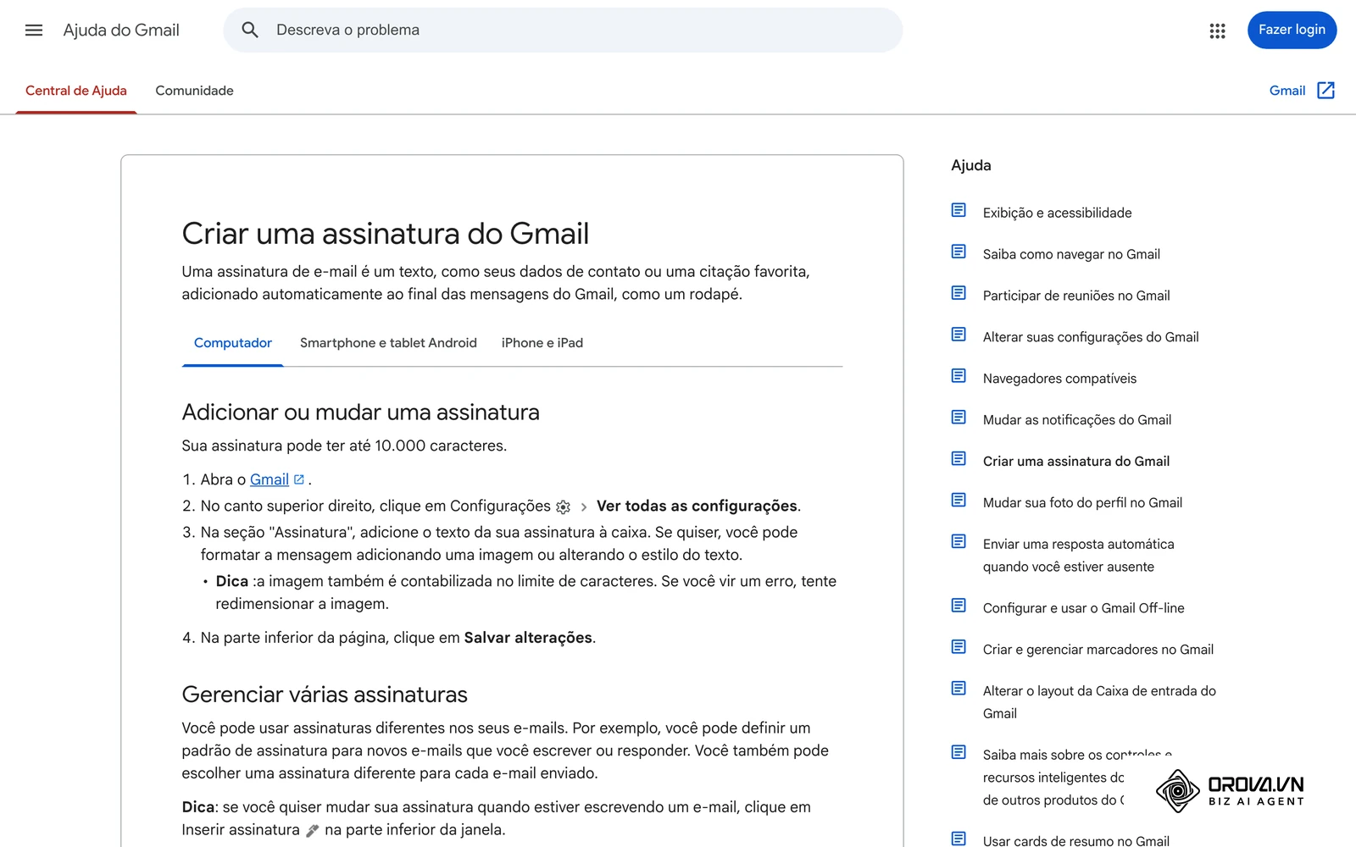
Task: Open the bold Criar uma assinatura sidebar link
Action: pyautogui.click(x=1076, y=462)
